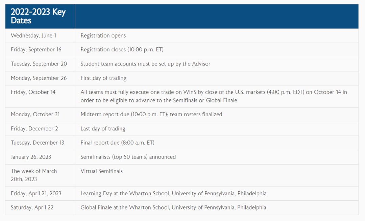
Task: Click the "Midterm report due" description
Action: coord(151,115)
